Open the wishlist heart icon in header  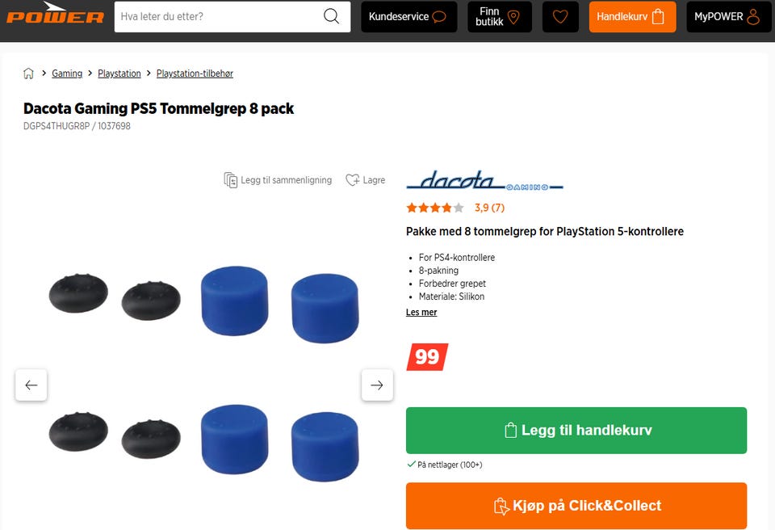point(560,17)
